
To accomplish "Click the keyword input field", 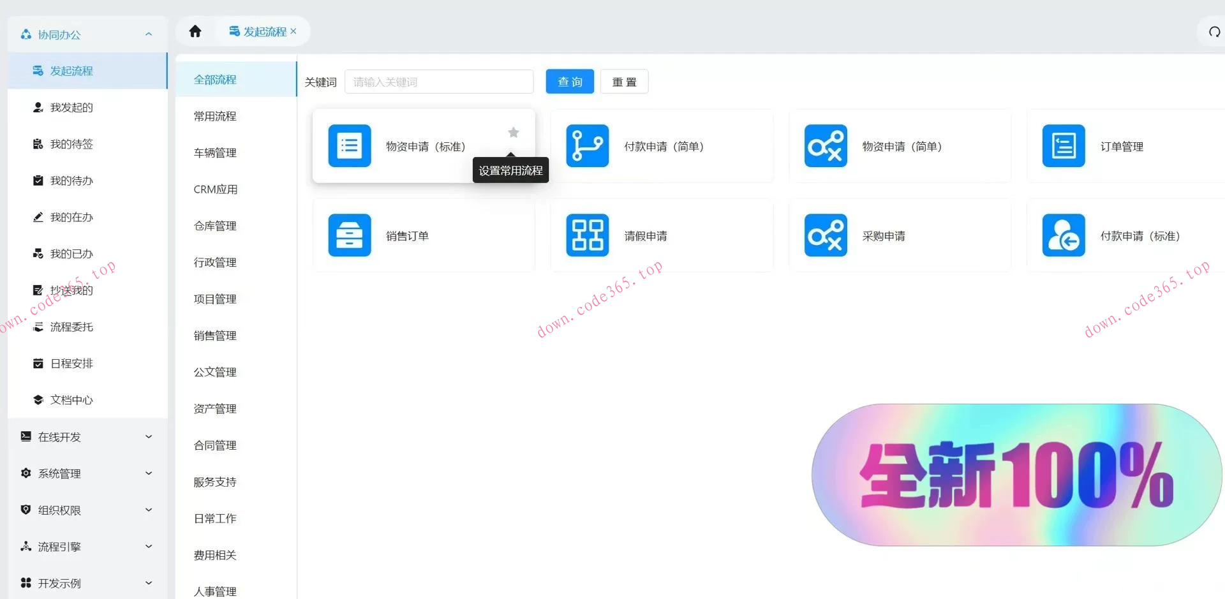I will 438,82.
